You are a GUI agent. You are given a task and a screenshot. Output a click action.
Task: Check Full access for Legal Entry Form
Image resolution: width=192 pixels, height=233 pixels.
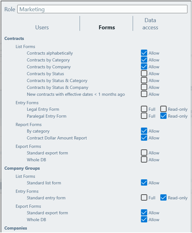tap(144, 109)
